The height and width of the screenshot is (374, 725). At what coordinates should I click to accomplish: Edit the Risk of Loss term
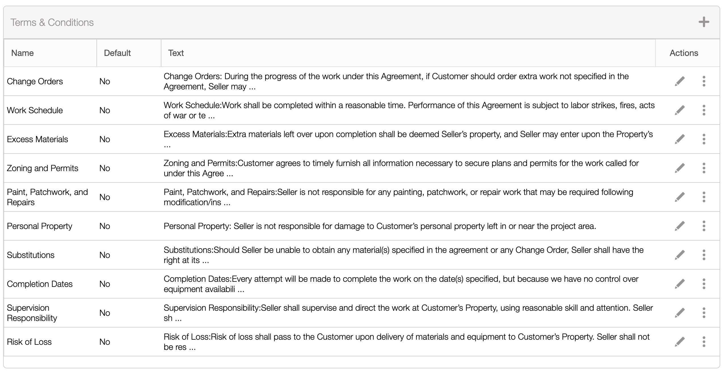(680, 342)
